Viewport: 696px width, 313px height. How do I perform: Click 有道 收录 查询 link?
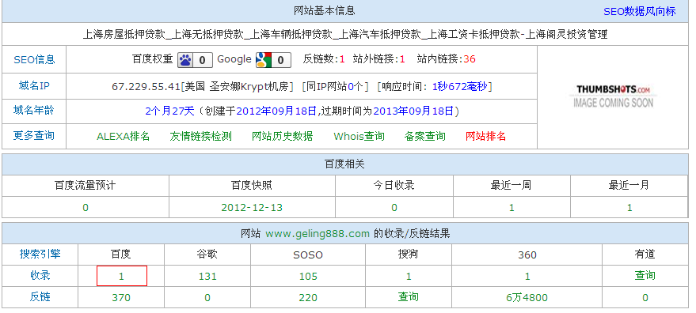tap(645, 275)
